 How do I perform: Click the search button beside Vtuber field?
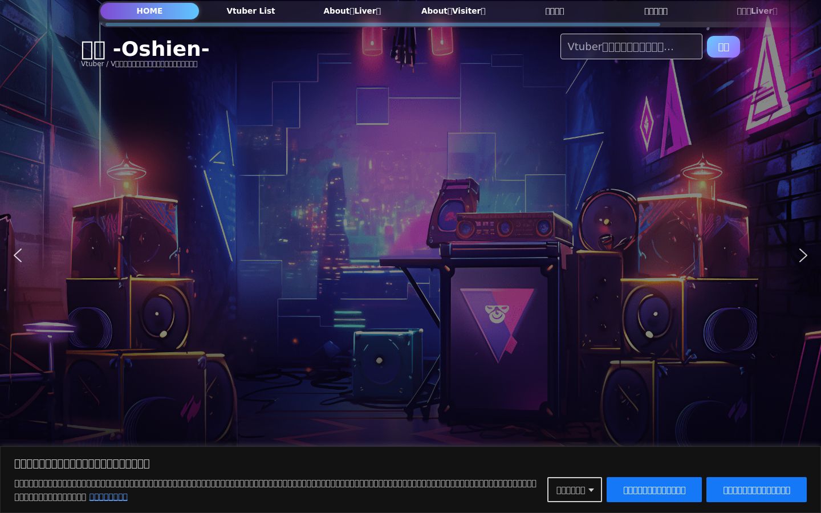pyautogui.click(x=724, y=47)
